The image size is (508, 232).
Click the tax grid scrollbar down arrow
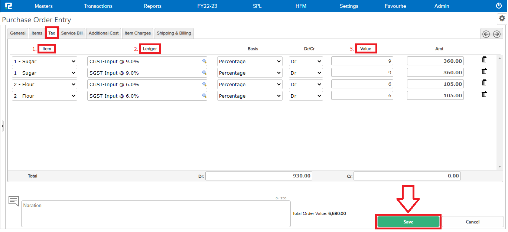[499, 167]
